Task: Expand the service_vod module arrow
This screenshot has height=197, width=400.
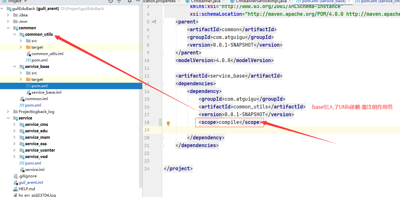Action: tap(15, 157)
